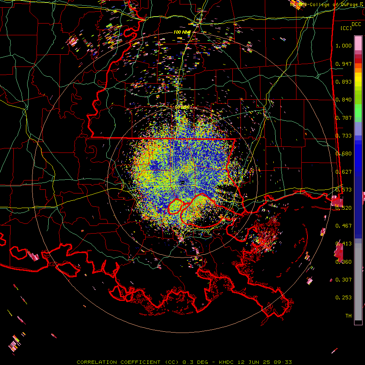
Task: Pick the periwinkle band near 0.733
Action: click(x=358, y=129)
